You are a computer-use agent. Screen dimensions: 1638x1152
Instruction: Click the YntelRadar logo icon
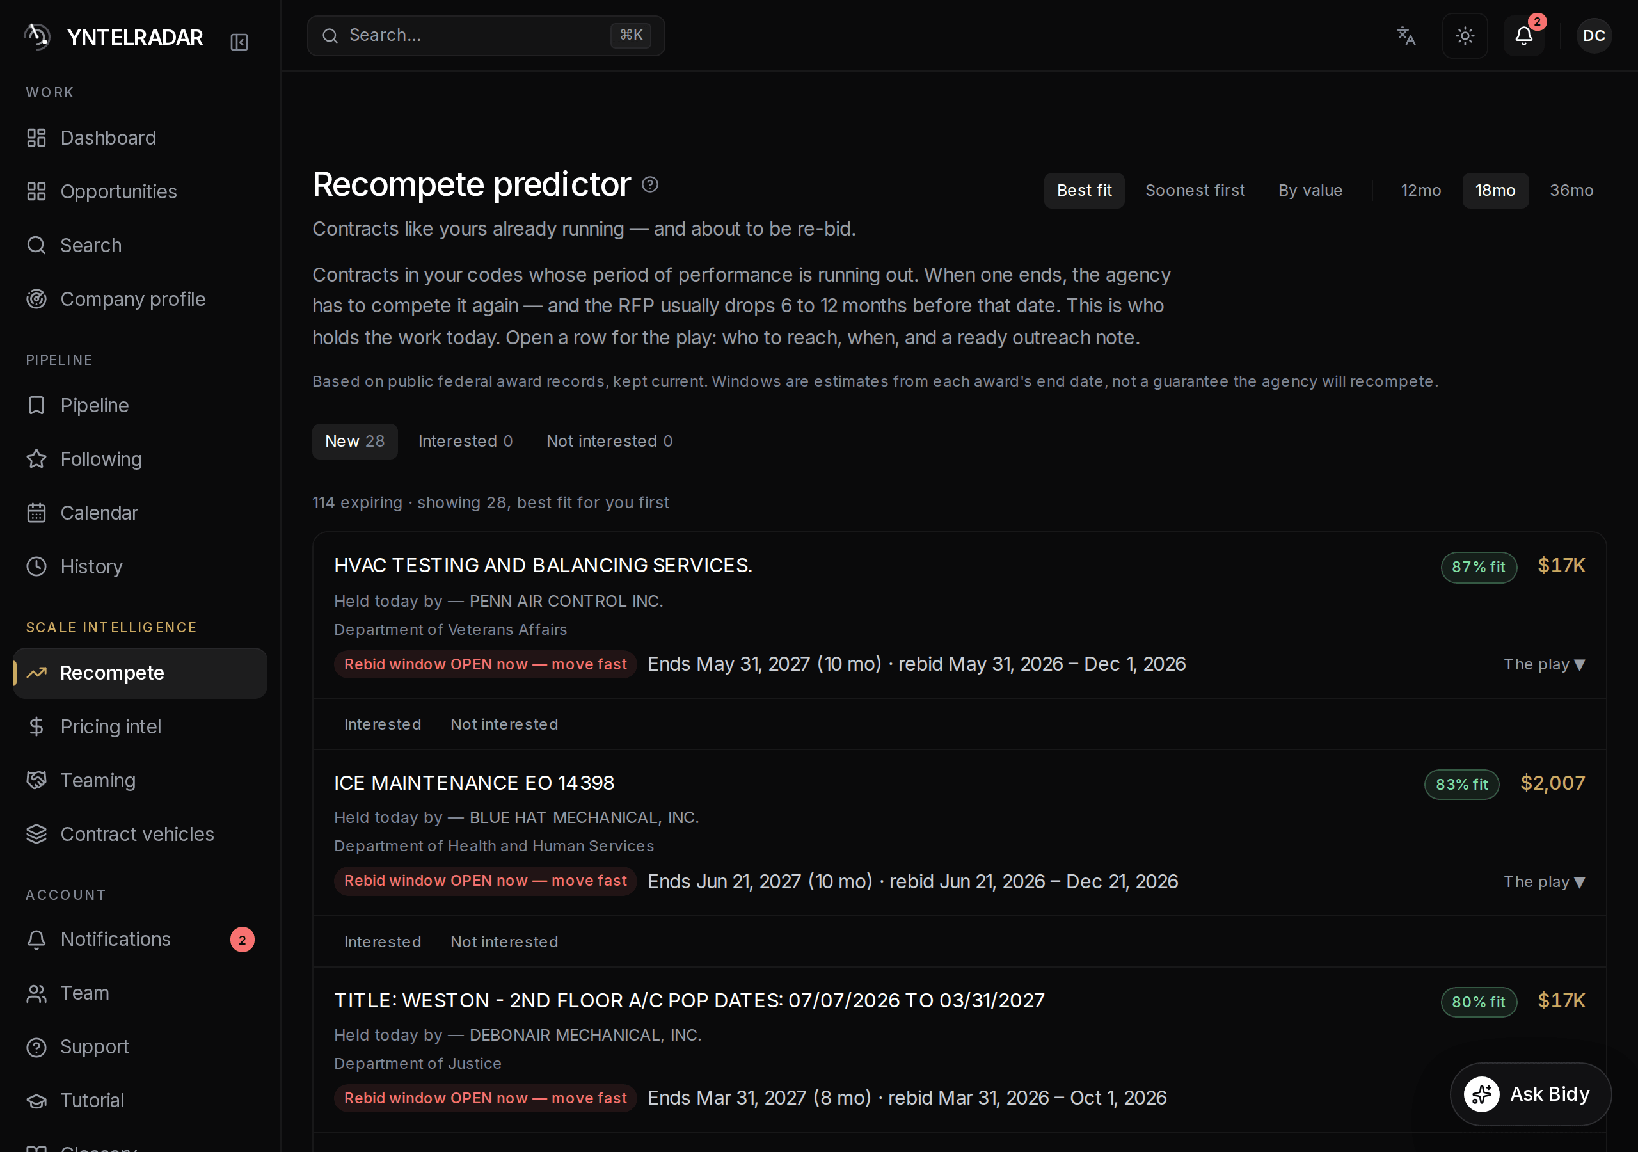[x=37, y=36]
